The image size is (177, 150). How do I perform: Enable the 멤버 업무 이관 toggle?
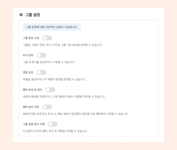click(x=47, y=107)
